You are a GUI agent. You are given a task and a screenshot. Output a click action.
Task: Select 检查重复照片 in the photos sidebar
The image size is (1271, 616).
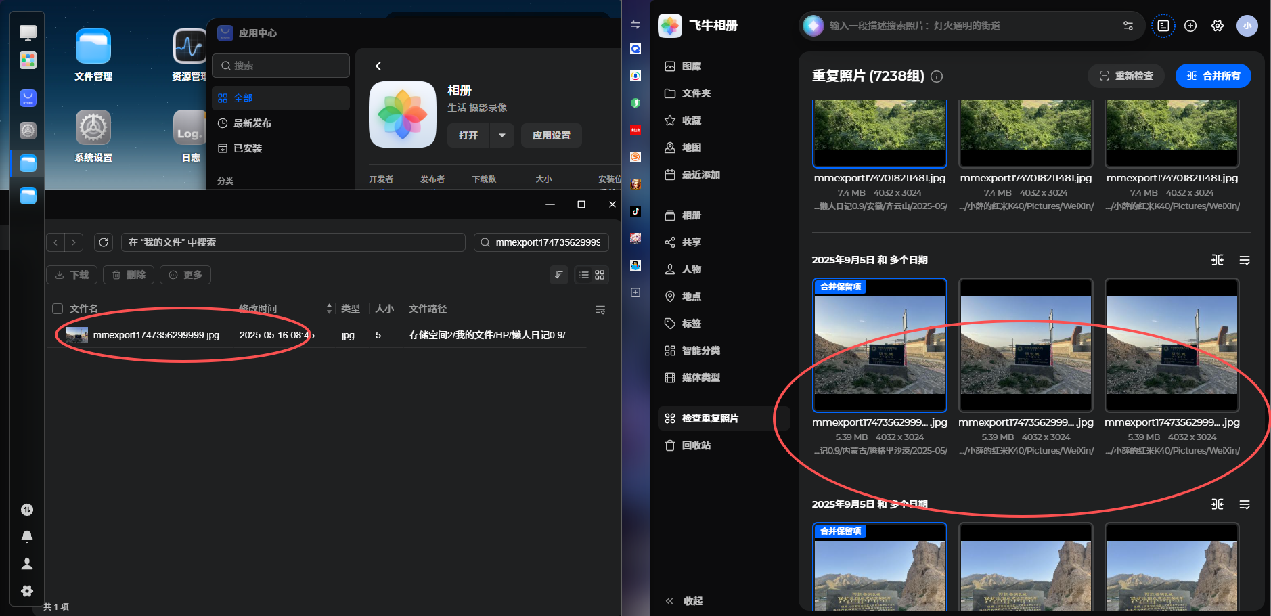tap(723, 418)
